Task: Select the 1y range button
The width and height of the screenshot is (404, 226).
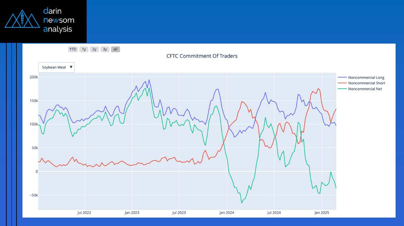Action: pyautogui.click(x=84, y=49)
